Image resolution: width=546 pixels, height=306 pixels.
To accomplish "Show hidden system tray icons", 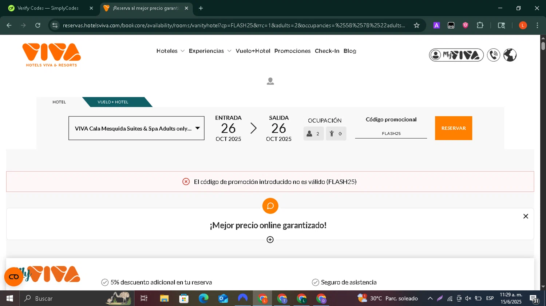I will [x=430, y=298].
